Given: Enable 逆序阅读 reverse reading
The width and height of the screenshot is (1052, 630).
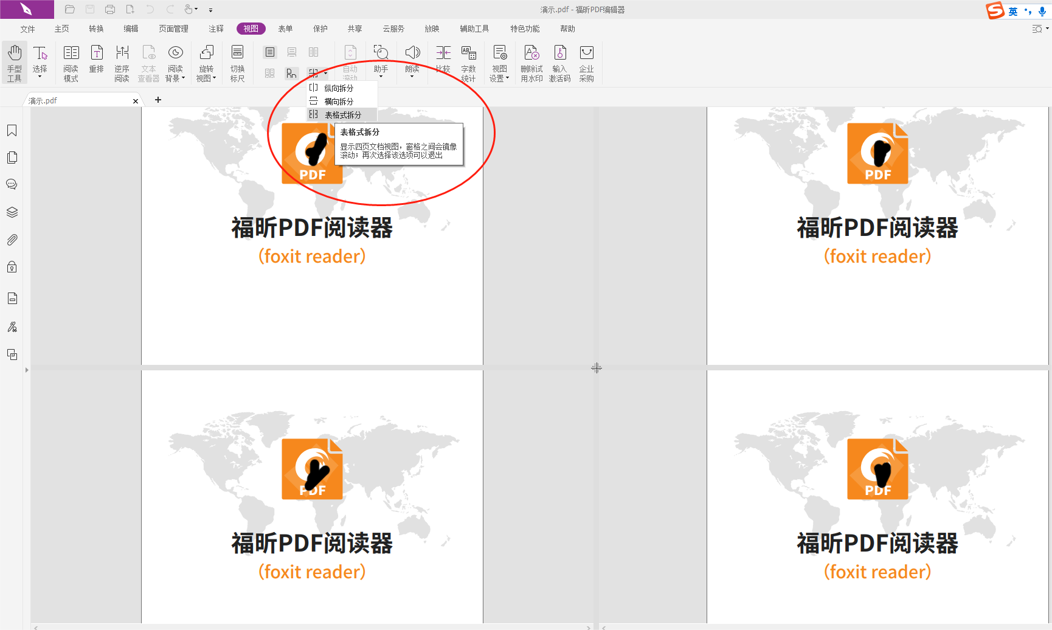Looking at the screenshot, I should pyautogui.click(x=122, y=61).
